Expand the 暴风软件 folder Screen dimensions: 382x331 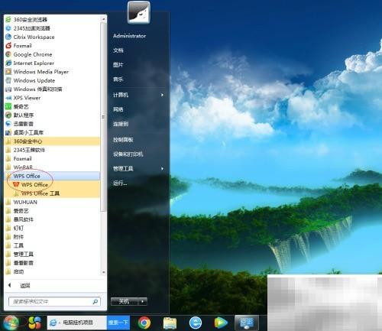tap(52, 219)
